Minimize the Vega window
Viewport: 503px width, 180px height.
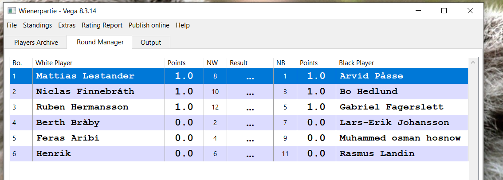tap(417, 11)
